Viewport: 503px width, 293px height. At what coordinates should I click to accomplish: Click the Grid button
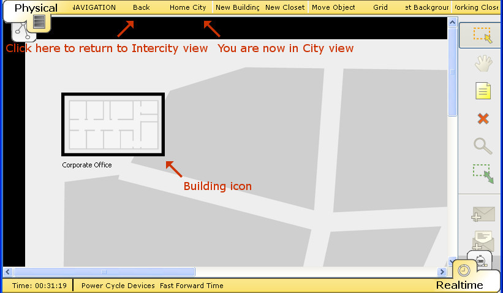pyautogui.click(x=380, y=7)
